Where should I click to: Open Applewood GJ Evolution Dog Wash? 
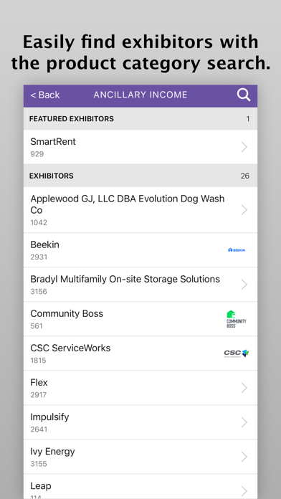pyautogui.click(x=140, y=210)
